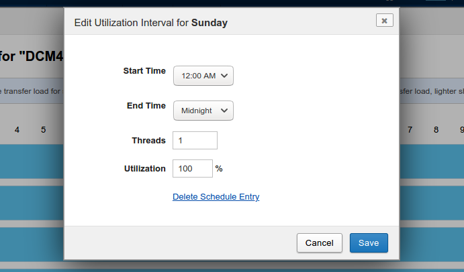Viewport: 464px width, 272px height.
Task: Click the End Time label
Action: [x=146, y=106]
